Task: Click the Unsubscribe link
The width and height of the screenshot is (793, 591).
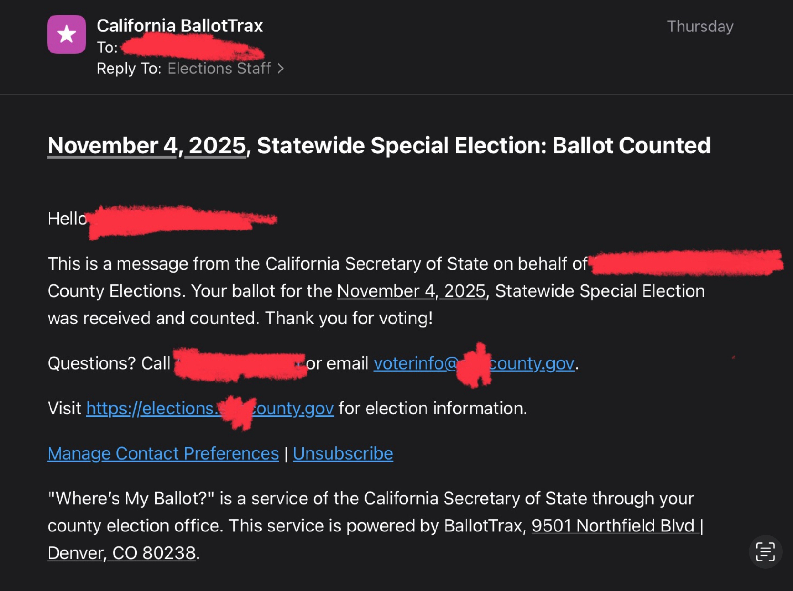Action: [343, 453]
